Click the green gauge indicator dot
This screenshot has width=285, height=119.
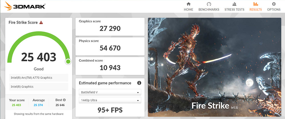click(x=68, y=62)
